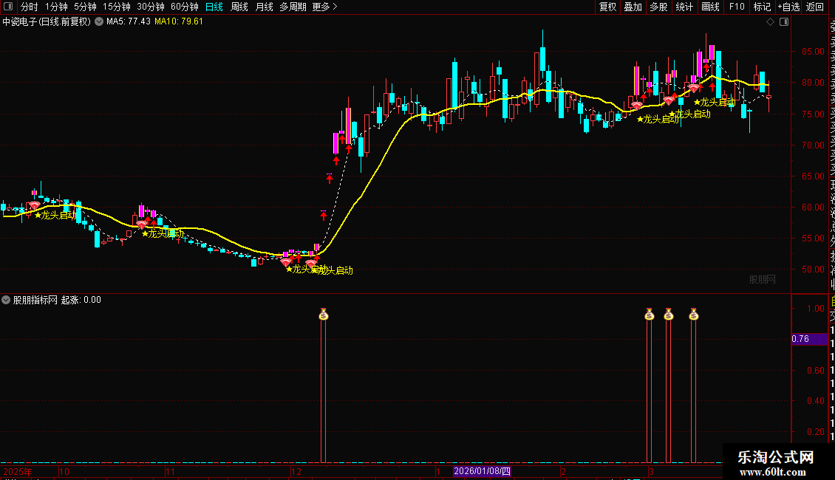Click the 0.76 value tag on indicator axis
Image resolution: width=835 pixels, height=480 pixels.
pyautogui.click(x=809, y=339)
